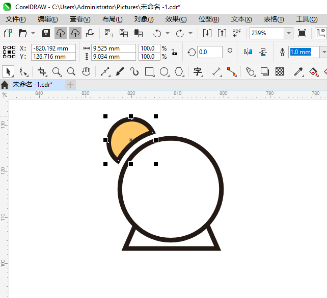The width and height of the screenshot is (327, 298).
Task: Open the 效果 (Effects) menu
Action: (176, 19)
